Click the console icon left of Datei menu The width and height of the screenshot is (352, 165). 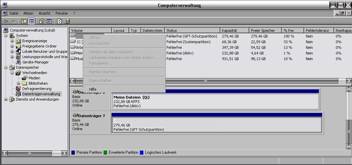[x=4, y=13]
